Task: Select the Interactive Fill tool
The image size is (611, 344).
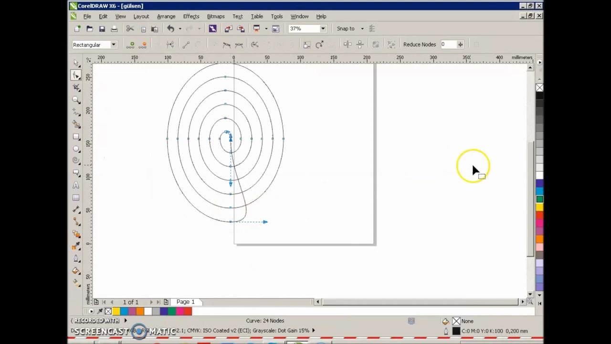Action: (x=76, y=283)
